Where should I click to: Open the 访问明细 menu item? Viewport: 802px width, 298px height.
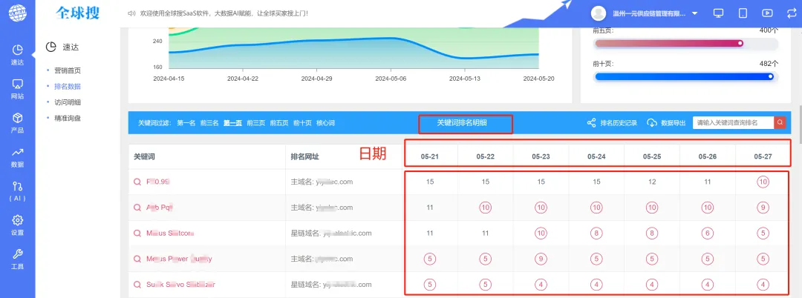click(x=68, y=102)
